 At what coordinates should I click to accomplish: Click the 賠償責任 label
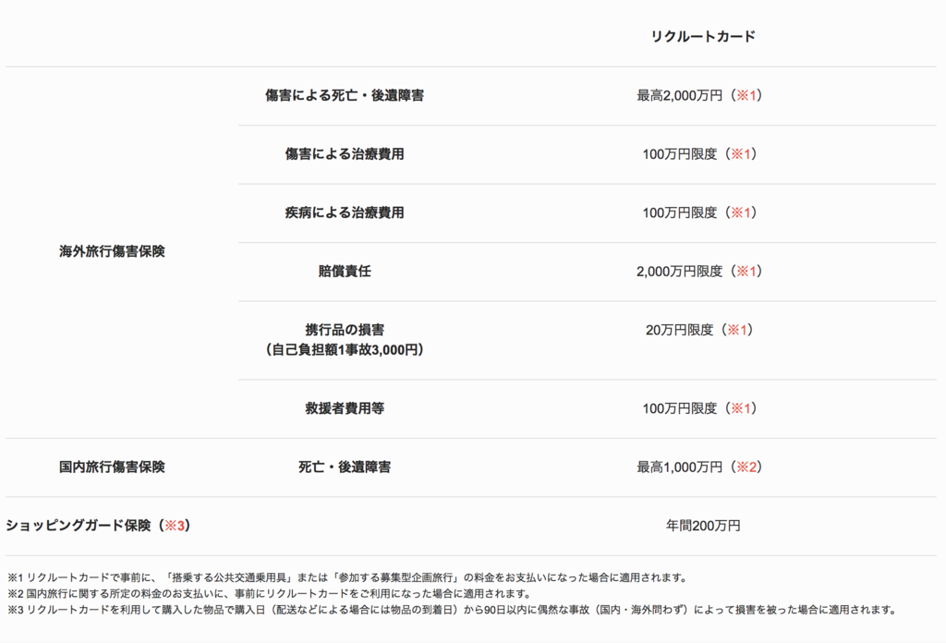[345, 271]
